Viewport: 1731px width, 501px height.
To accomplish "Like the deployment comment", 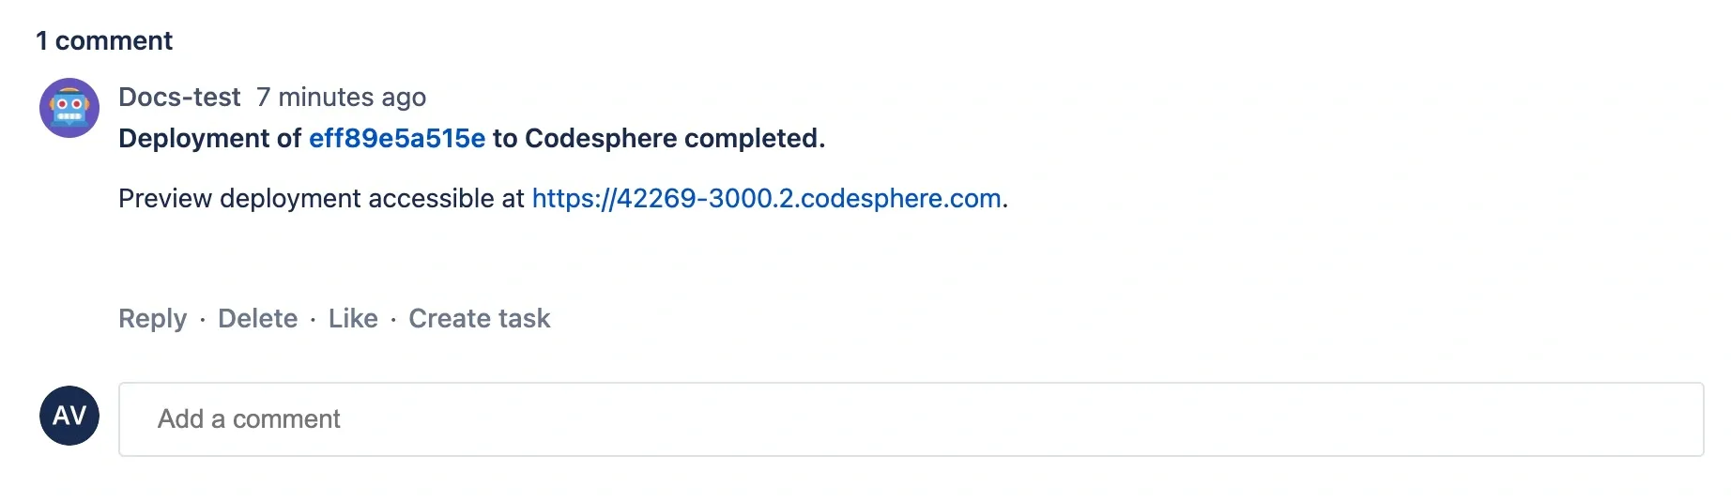I will tap(353, 319).
